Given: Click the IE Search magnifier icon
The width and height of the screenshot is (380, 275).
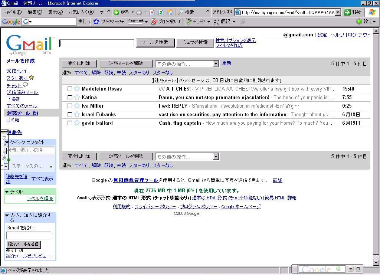Looking at the screenshot, I should click(181, 12).
